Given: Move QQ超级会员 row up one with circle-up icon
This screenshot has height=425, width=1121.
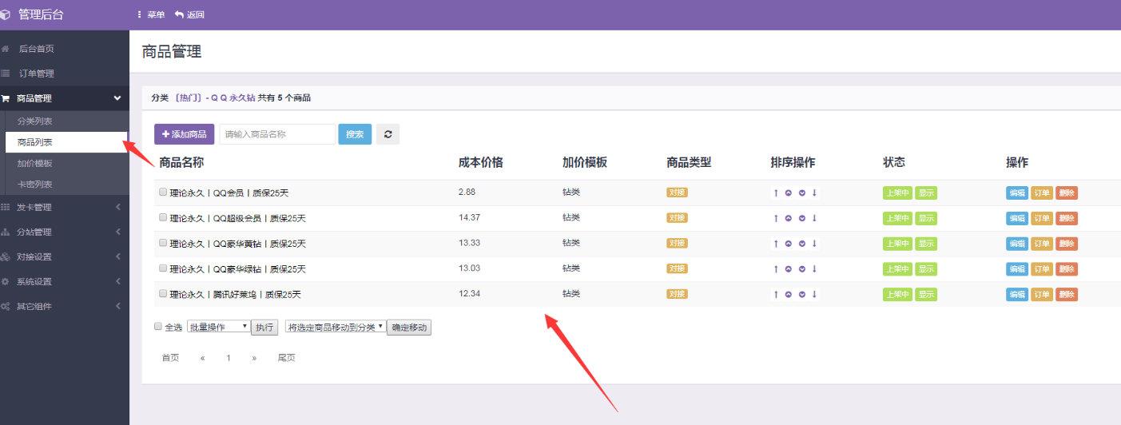Looking at the screenshot, I should pos(788,218).
